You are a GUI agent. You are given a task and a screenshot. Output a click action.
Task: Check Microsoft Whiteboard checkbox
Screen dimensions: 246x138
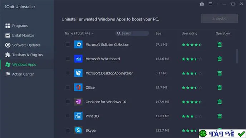(x=68, y=59)
